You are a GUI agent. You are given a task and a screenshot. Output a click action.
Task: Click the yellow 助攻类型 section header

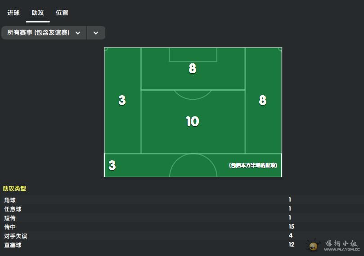tap(14, 189)
